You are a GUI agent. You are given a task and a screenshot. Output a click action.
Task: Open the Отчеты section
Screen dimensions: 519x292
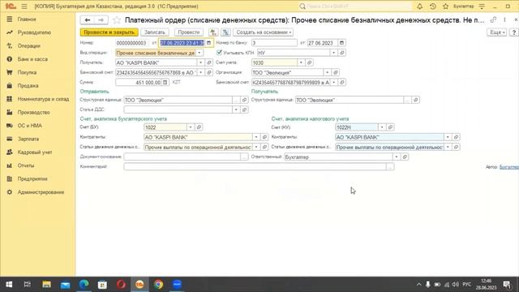tap(26, 165)
